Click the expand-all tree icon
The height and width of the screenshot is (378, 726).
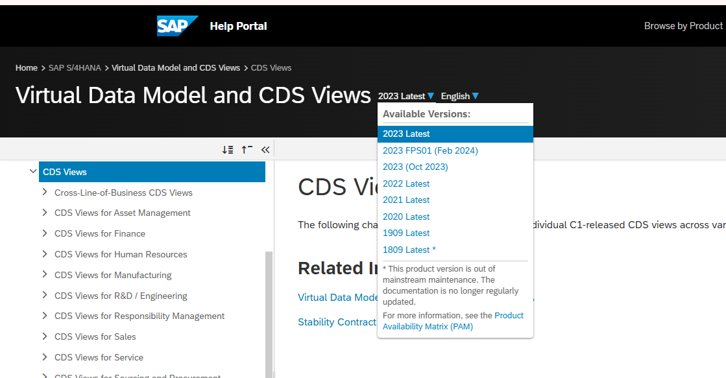pos(227,150)
